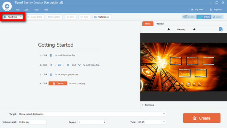
Task: Click the shopping cart icon
Action: (x=192, y=9)
